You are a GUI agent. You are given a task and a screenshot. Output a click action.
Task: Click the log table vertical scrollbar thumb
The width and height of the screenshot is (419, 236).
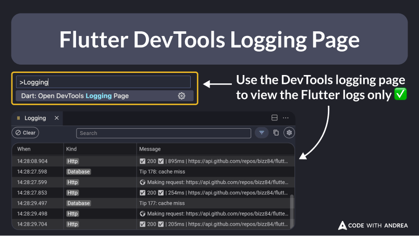292,211
